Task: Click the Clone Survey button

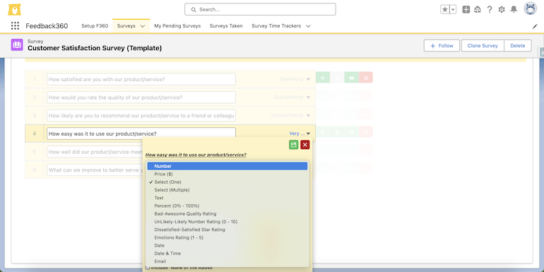Action: (x=483, y=45)
